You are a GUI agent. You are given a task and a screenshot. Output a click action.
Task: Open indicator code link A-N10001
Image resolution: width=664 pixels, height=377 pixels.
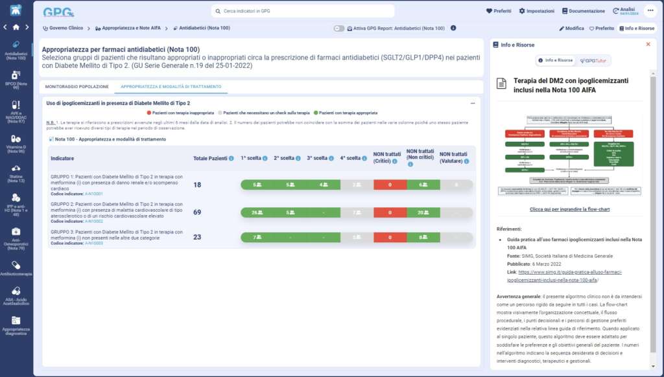[x=94, y=194]
